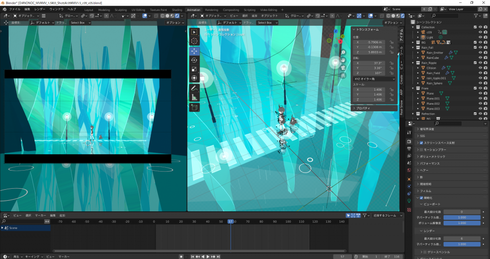This screenshot has width=490, height=259.
Task: Hide the Rain_Fall collection with eye icon
Action: (480, 47)
